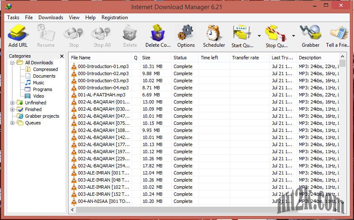This screenshot has width=354, height=220.
Task: Expand the Queues tree node
Action: pyautogui.click(x=13, y=123)
